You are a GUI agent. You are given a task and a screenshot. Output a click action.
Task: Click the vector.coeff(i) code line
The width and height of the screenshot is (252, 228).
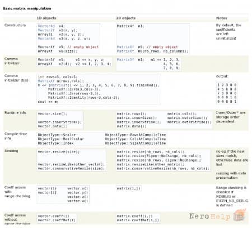(x=53, y=216)
